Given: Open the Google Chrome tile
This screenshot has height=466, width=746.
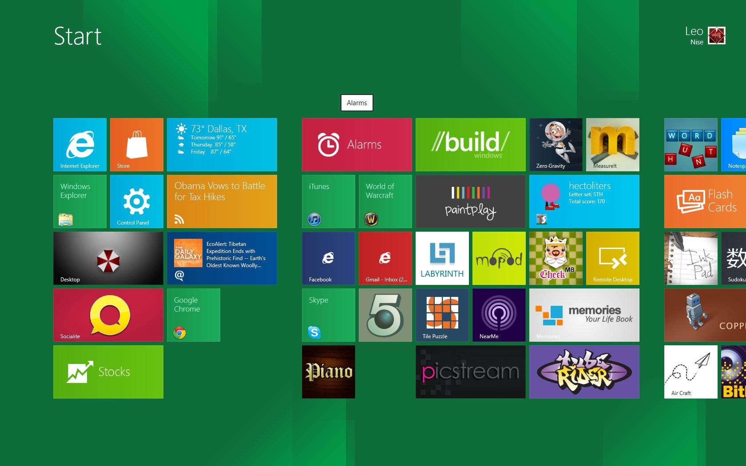Looking at the screenshot, I should [x=194, y=315].
